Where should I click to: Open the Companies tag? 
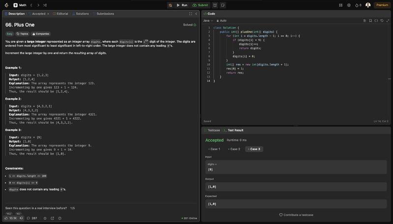41,34
